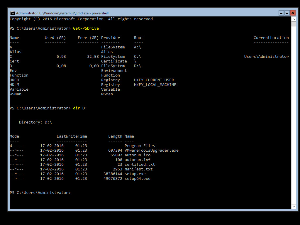Click the Copyright (C) 2016 Microsoft line
Screen dimensions: 300x225
(x=82, y=19)
